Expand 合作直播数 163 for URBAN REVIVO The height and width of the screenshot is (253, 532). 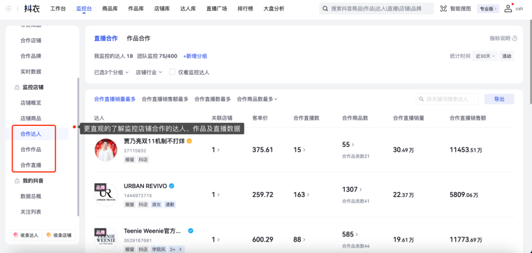tap(301, 195)
